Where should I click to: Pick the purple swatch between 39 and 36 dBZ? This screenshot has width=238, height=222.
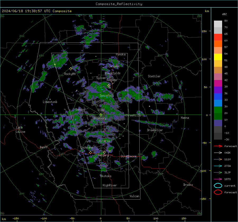(218, 90)
